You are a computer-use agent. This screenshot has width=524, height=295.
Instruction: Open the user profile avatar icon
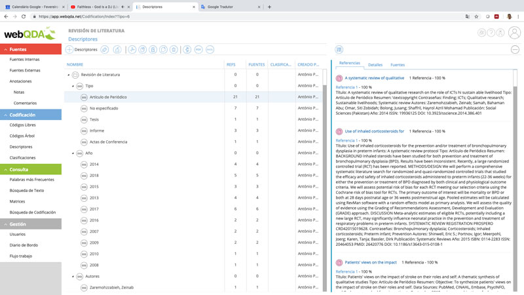(x=514, y=33)
